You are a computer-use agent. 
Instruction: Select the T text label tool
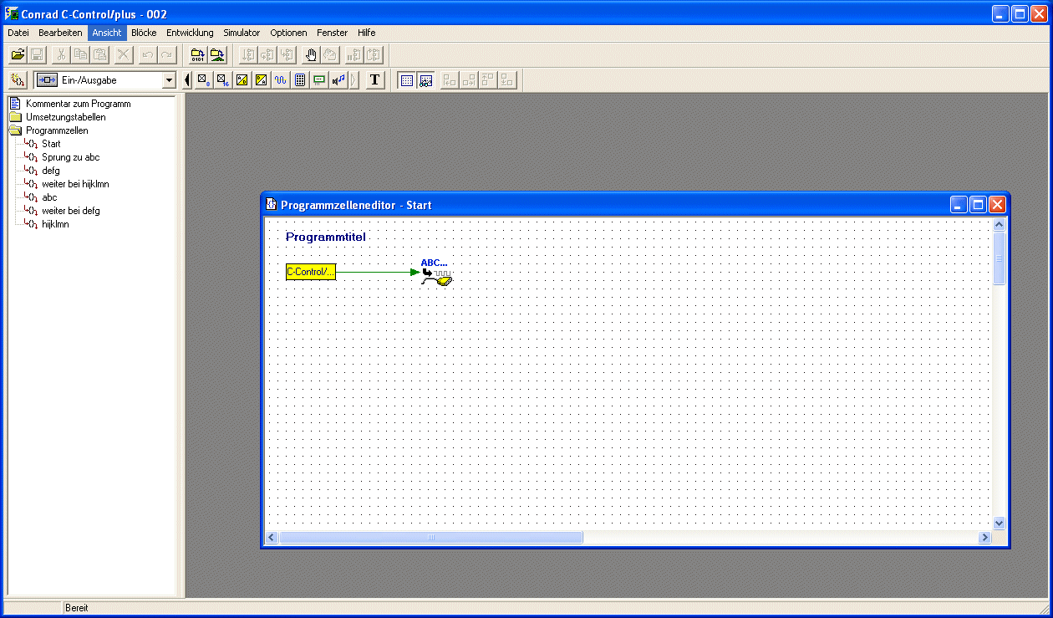(374, 80)
